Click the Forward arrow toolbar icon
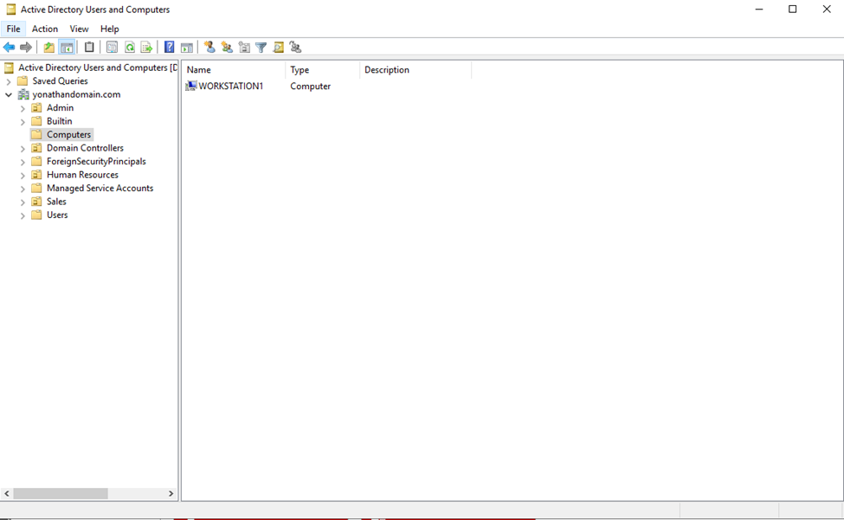This screenshot has width=844, height=520. (26, 48)
